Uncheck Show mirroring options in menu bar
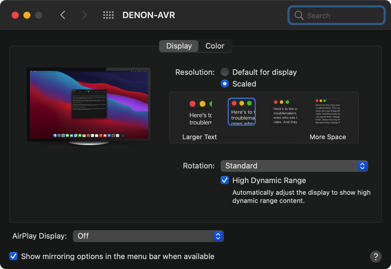The image size is (391, 269). (14, 256)
